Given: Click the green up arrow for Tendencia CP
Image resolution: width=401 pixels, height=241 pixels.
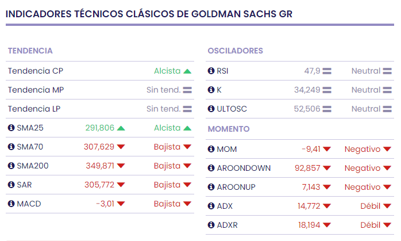Looking at the screenshot, I should coord(187,71).
